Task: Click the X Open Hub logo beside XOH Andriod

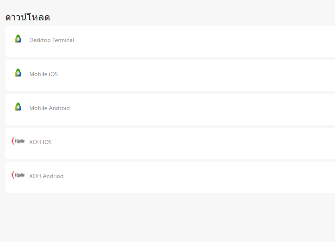Action: coord(18,175)
